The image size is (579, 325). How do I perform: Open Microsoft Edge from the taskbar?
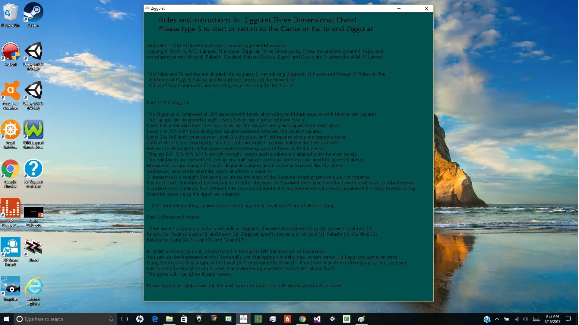coord(155,319)
